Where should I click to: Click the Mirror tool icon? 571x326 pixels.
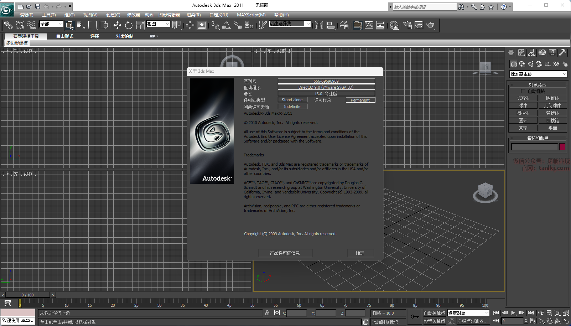pos(319,25)
